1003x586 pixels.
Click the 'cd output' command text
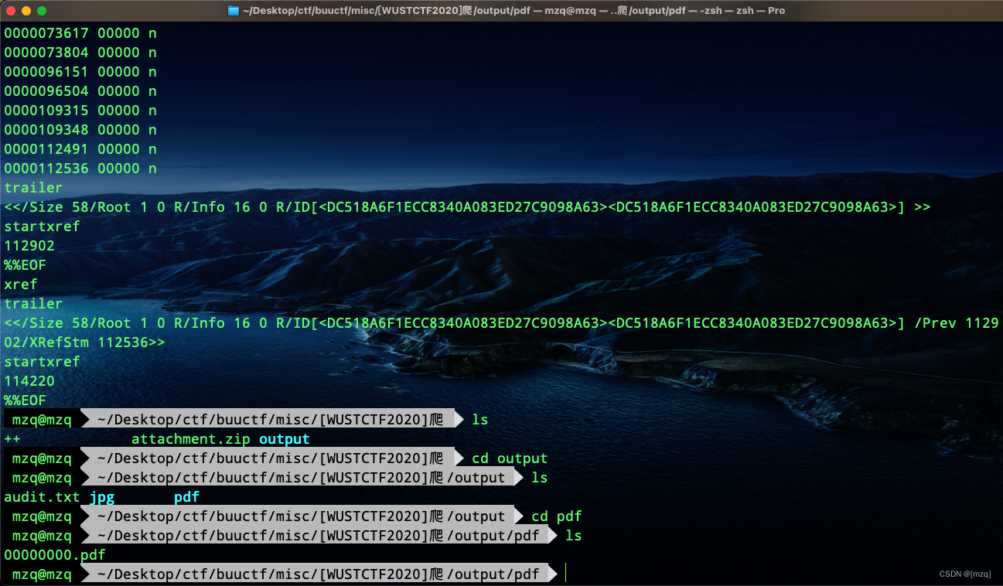(x=510, y=458)
